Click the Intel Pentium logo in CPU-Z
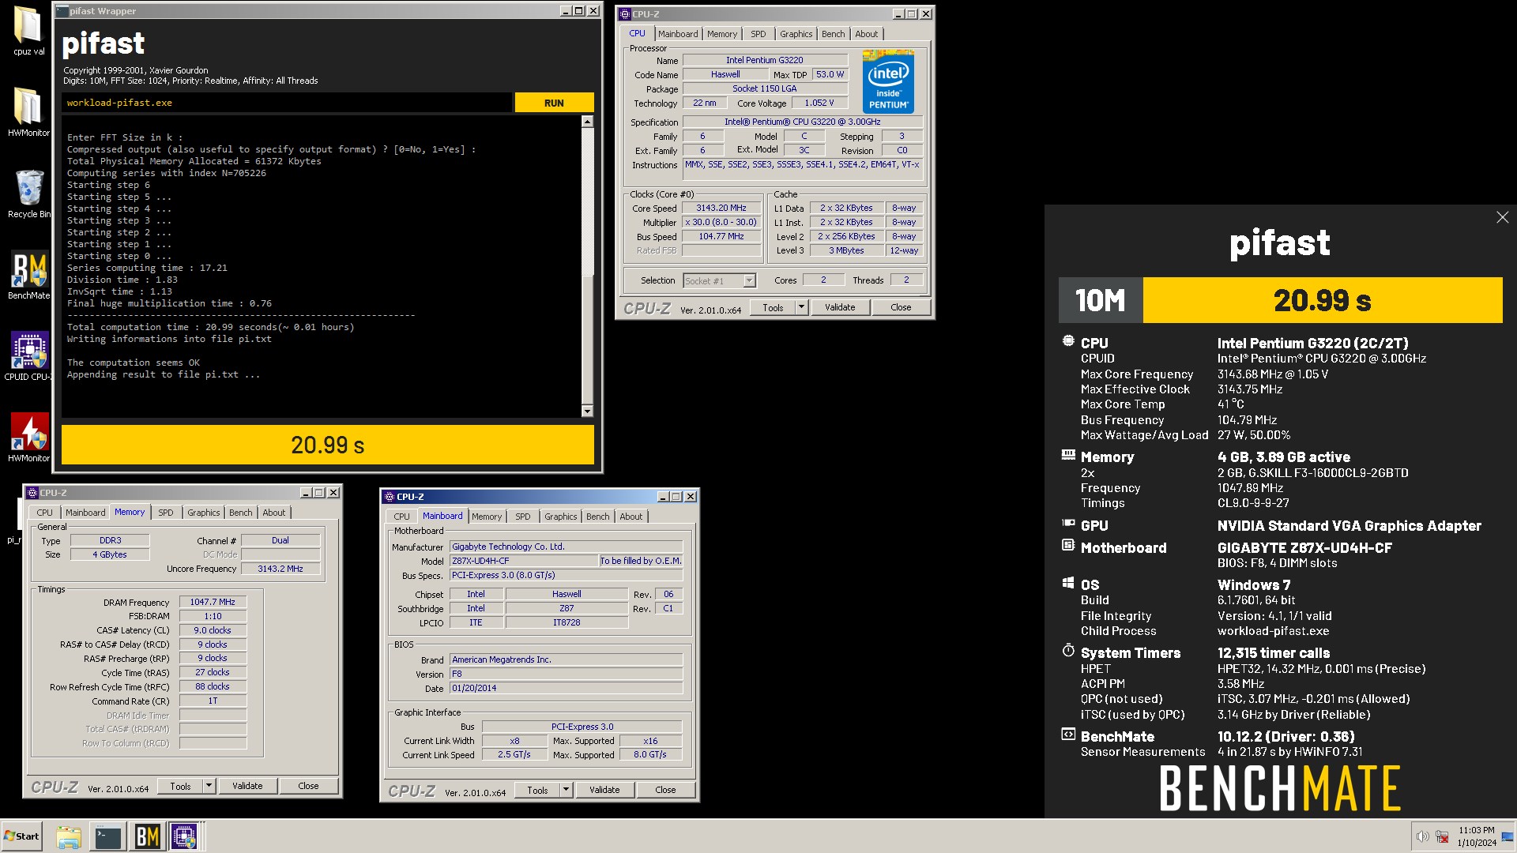1517x853 pixels. pos(888,82)
